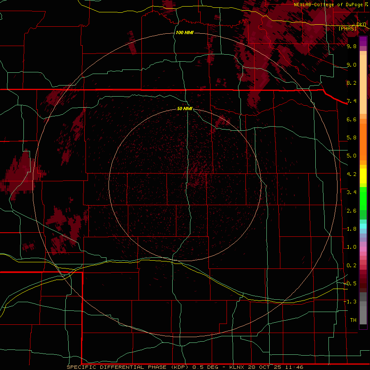Click the 2.6 scale value

pyautogui.click(x=351, y=211)
